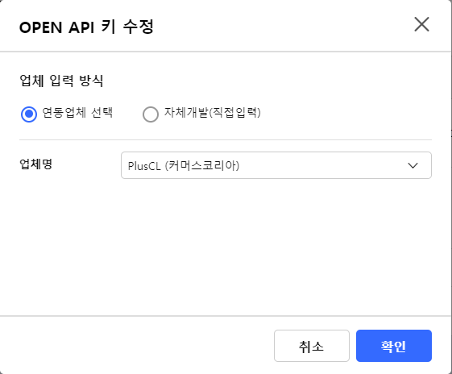Show vendor list via down-arrow icon
Image resolution: width=452 pixels, height=374 pixels.
pos(413,165)
